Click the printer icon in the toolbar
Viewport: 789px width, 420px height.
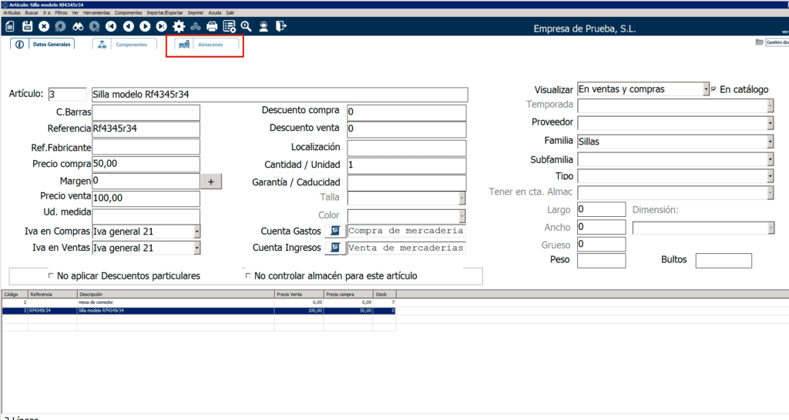click(212, 26)
